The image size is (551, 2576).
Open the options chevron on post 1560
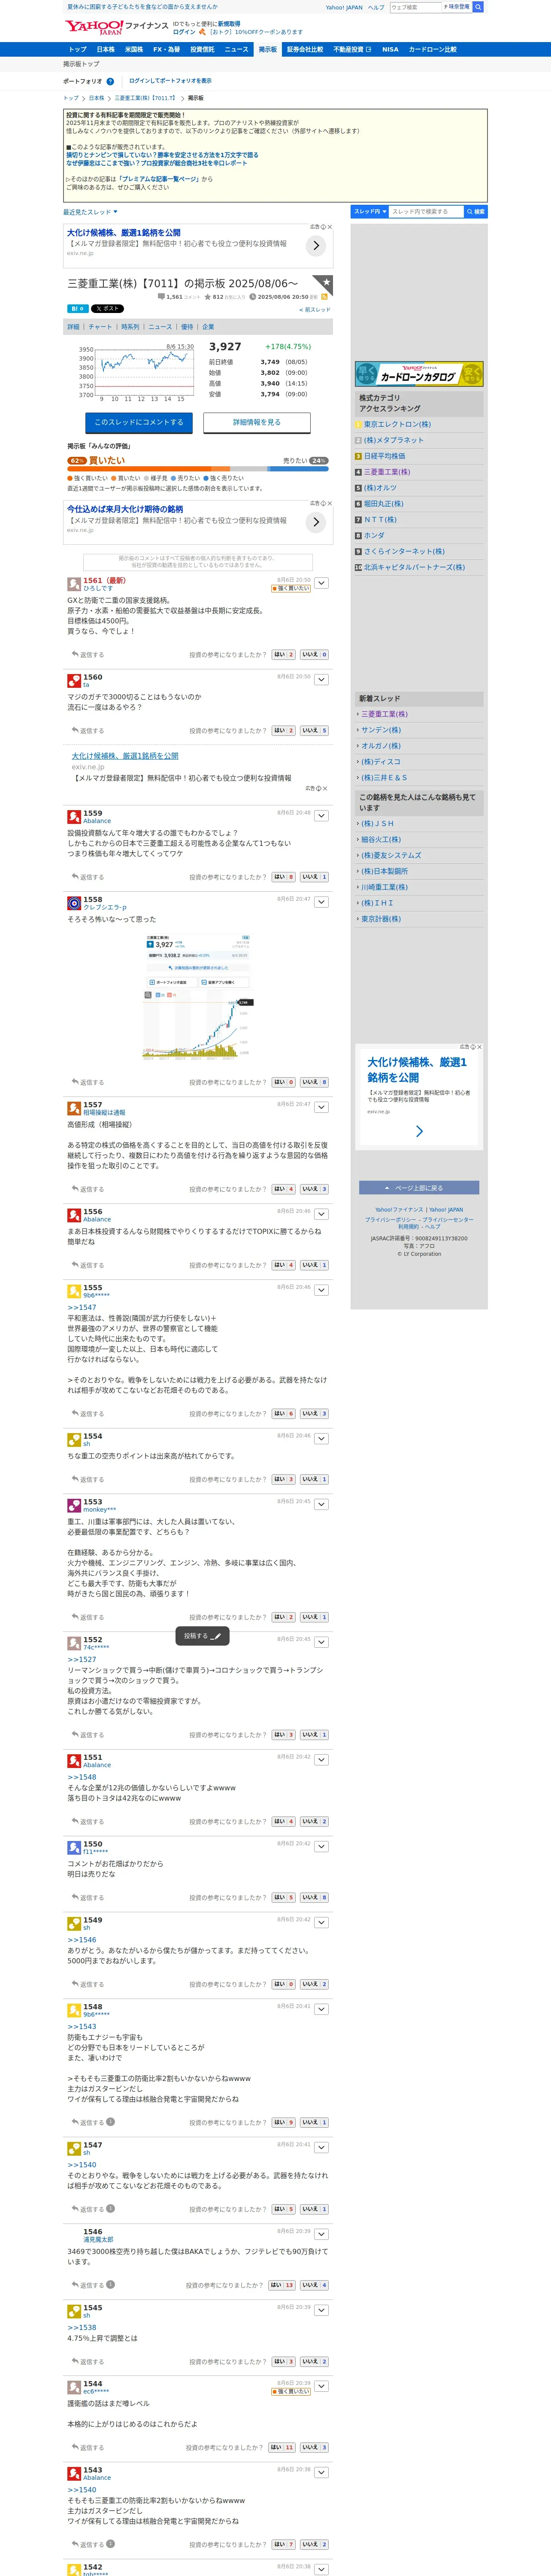(x=322, y=680)
